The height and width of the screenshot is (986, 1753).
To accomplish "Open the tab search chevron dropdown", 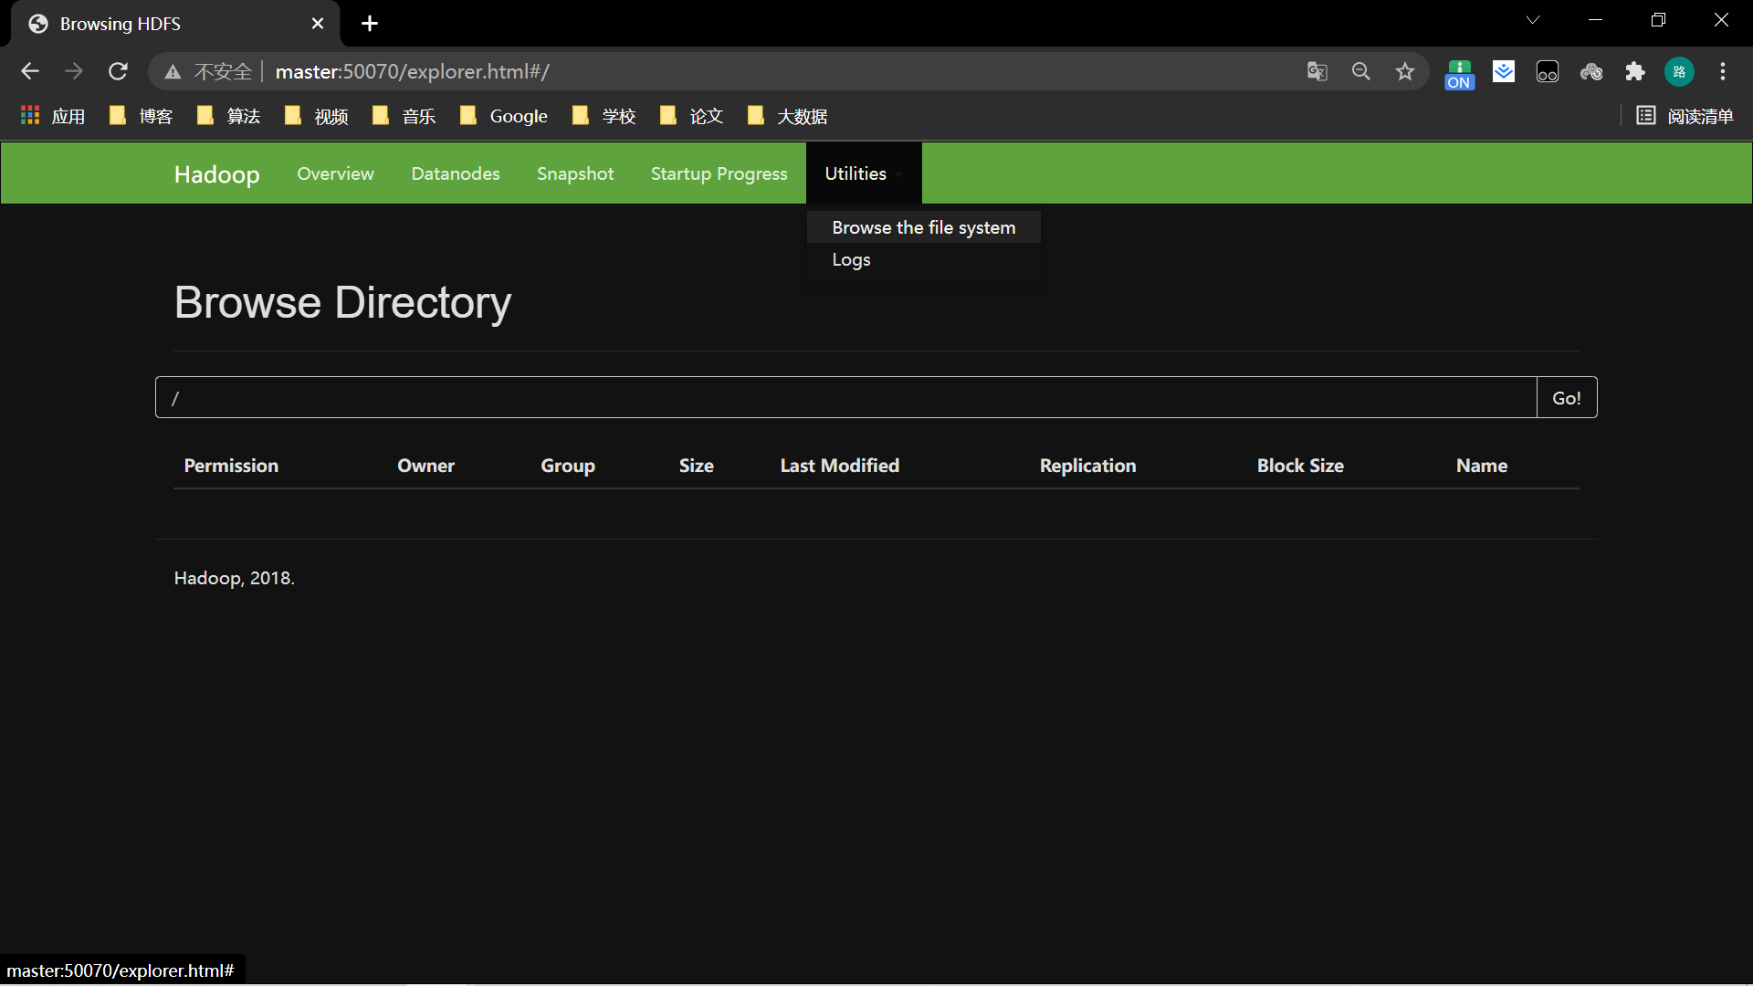I will point(1533,20).
